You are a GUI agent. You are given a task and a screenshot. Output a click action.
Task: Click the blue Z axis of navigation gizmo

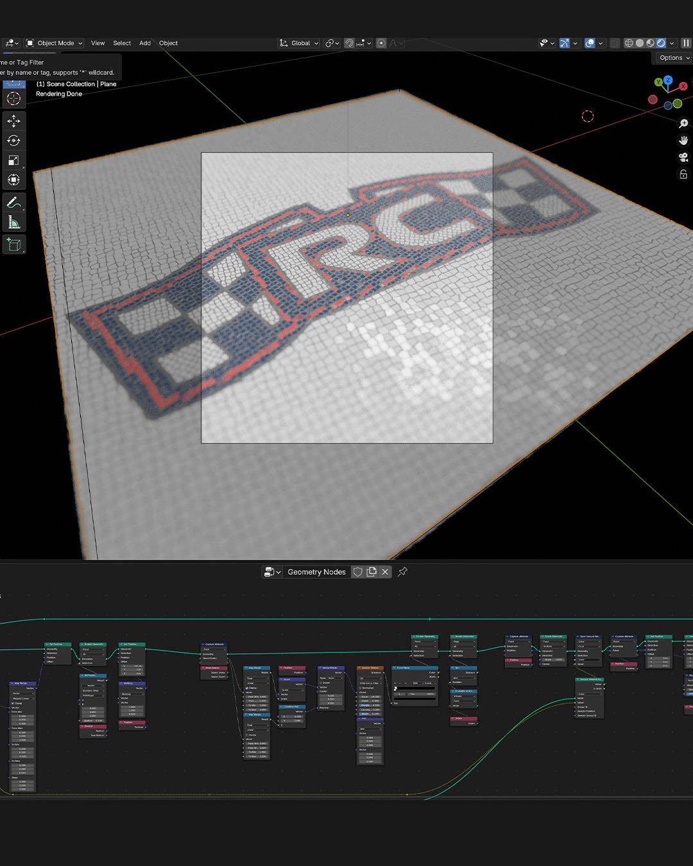pyautogui.click(x=668, y=80)
